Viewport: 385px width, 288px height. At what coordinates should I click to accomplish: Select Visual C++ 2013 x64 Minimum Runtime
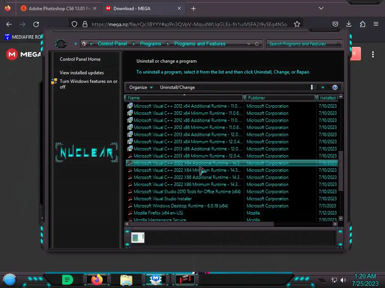pyautogui.click(x=232, y=141)
